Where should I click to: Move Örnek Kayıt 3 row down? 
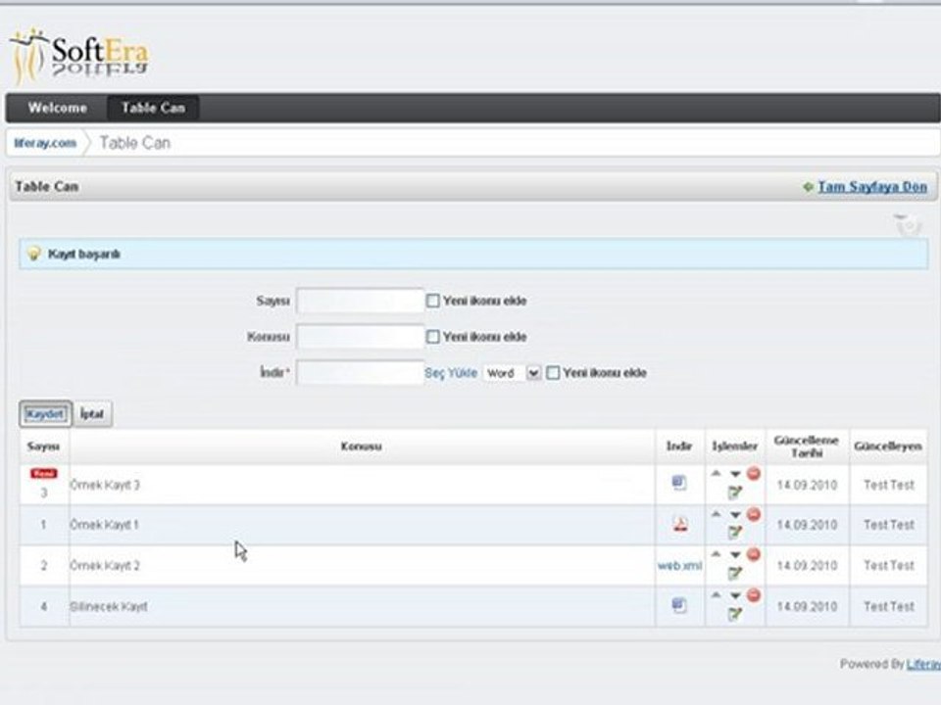tap(735, 474)
